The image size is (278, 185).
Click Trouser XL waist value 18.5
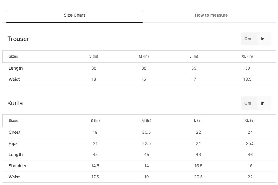click(x=247, y=79)
